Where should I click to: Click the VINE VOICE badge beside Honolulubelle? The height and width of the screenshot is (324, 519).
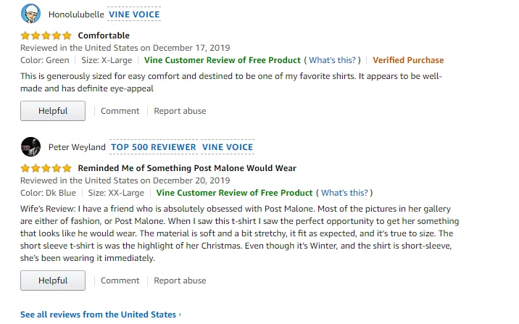tap(134, 14)
